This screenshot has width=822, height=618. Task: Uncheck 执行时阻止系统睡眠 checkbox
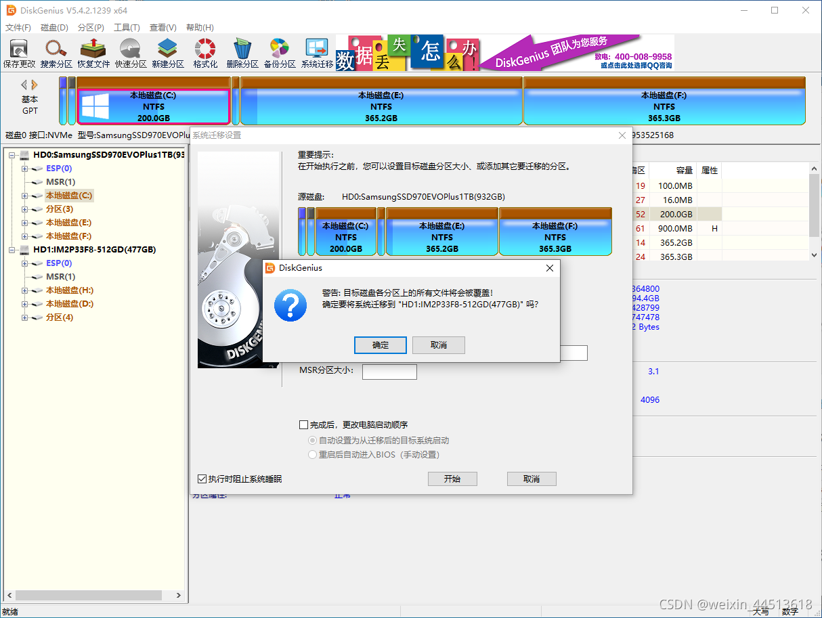click(x=202, y=479)
